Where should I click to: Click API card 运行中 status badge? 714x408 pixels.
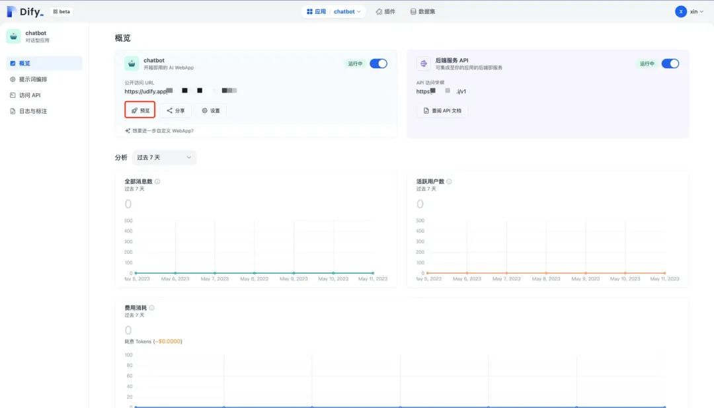[x=647, y=63]
